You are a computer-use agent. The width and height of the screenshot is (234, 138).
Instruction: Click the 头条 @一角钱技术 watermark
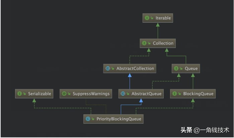click(205, 130)
